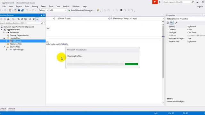The width and height of the screenshot is (205, 115).
Task: Collapse the CppWinForm6 project node
Action: click(x=2, y=30)
